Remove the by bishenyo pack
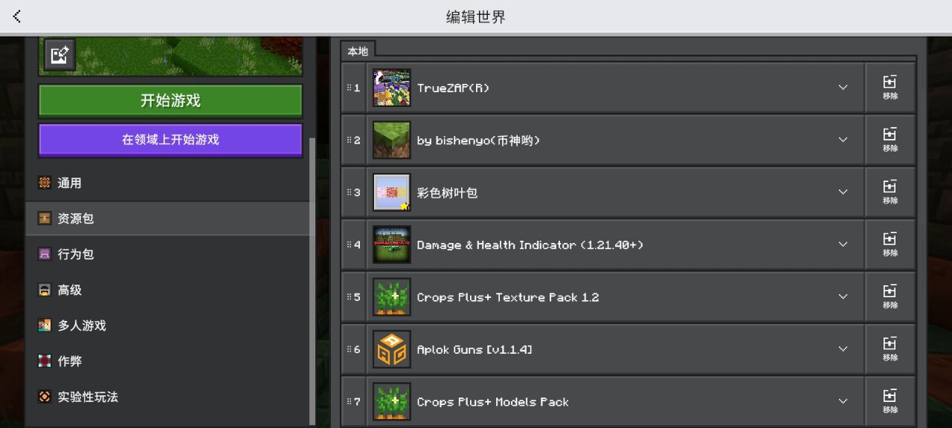Image resolution: width=952 pixels, height=428 pixels. pyautogui.click(x=890, y=140)
